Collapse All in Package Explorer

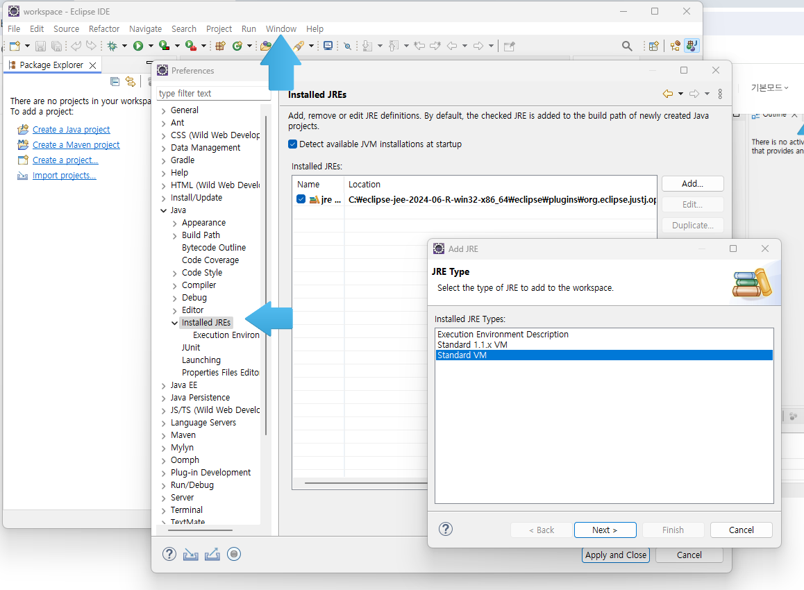(x=115, y=81)
